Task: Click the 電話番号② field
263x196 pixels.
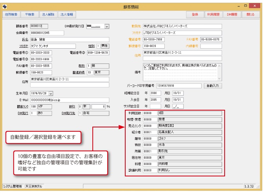Action: click(x=98, y=53)
